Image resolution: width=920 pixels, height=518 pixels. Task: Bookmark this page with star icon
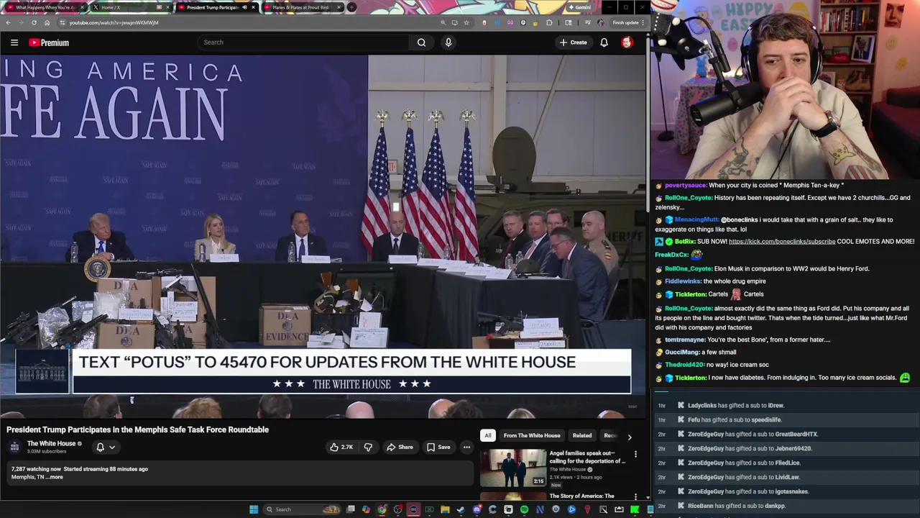(466, 22)
